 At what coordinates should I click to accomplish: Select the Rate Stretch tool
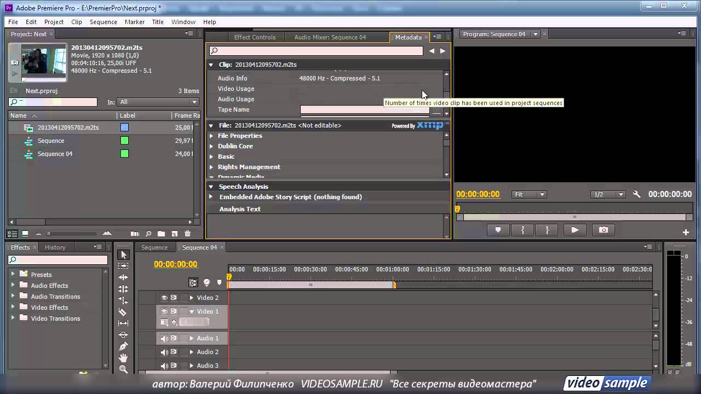point(123,300)
